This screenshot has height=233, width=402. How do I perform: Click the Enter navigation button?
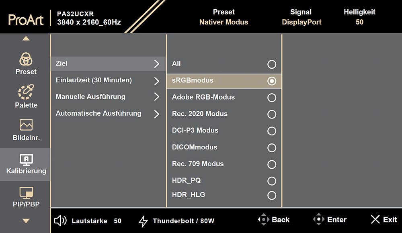click(330, 219)
